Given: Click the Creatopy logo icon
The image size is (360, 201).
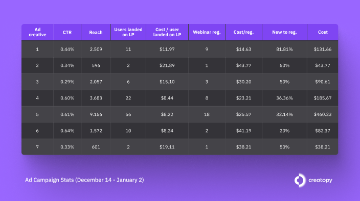Looking at the screenshot, I should tap(300, 180).
